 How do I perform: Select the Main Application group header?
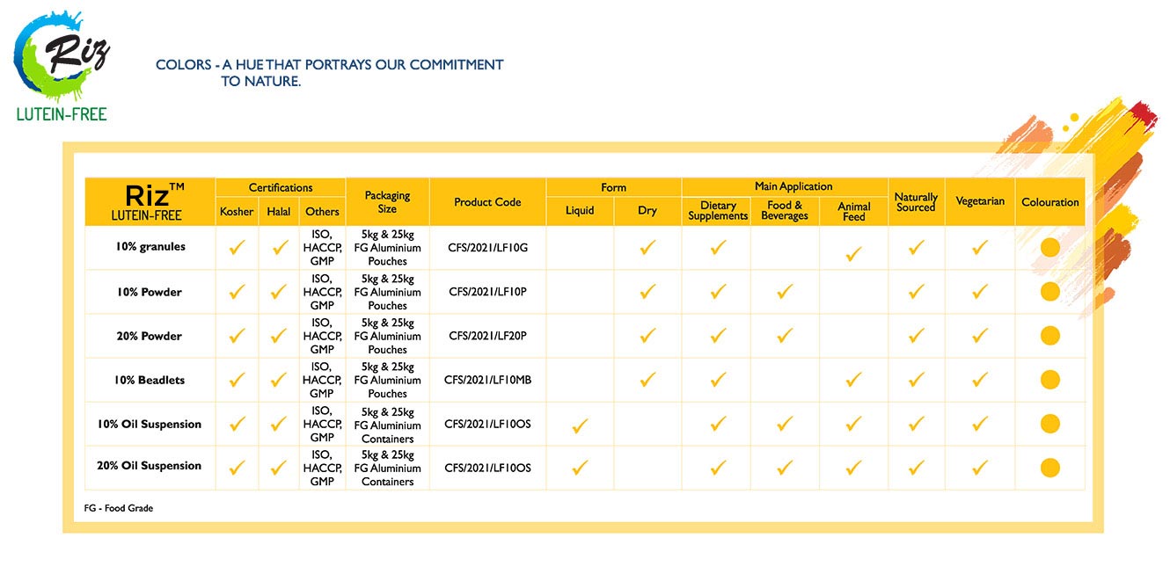pos(785,187)
